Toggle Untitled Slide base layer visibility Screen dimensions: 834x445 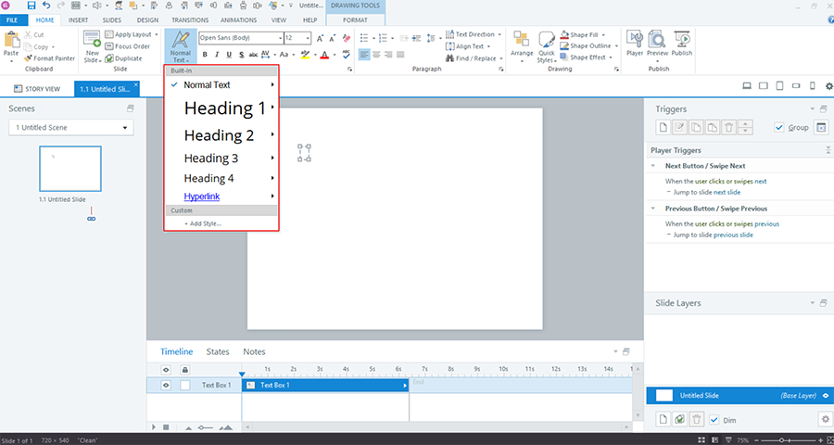[x=826, y=396]
